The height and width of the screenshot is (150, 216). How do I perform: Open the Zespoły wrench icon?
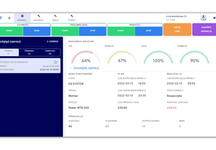[x=72, y=16]
